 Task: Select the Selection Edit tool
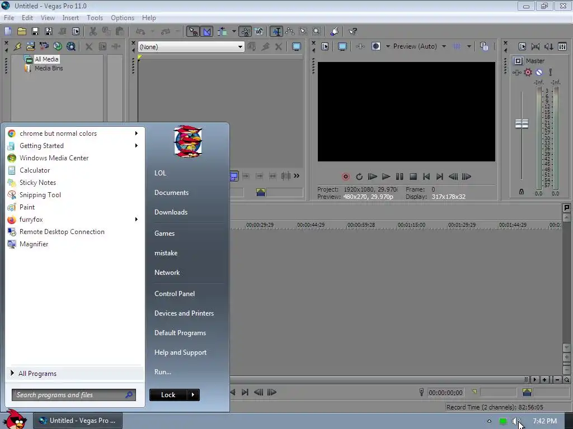[x=303, y=32]
